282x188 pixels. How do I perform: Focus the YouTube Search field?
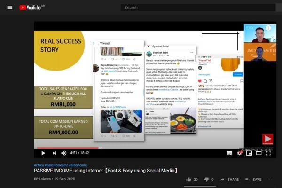click(198, 8)
